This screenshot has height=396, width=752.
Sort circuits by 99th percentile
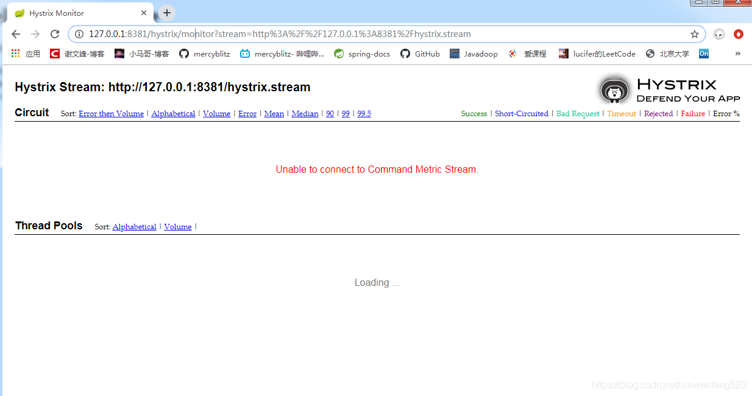346,114
